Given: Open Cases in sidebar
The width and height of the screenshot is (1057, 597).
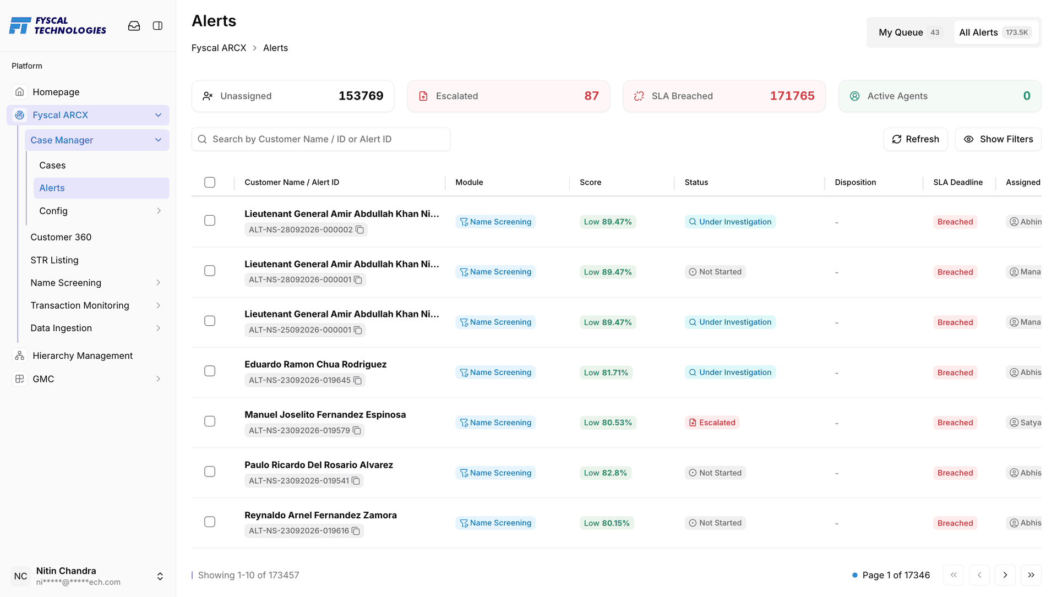Looking at the screenshot, I should (x=52, y=166).
